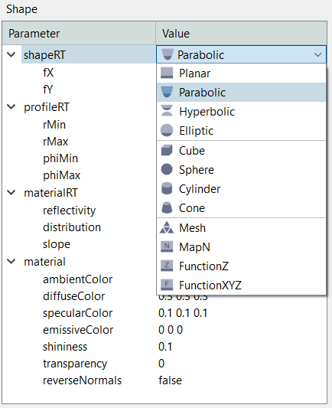
Task: Click the Cube shape icon
Action: coord(167,150)
